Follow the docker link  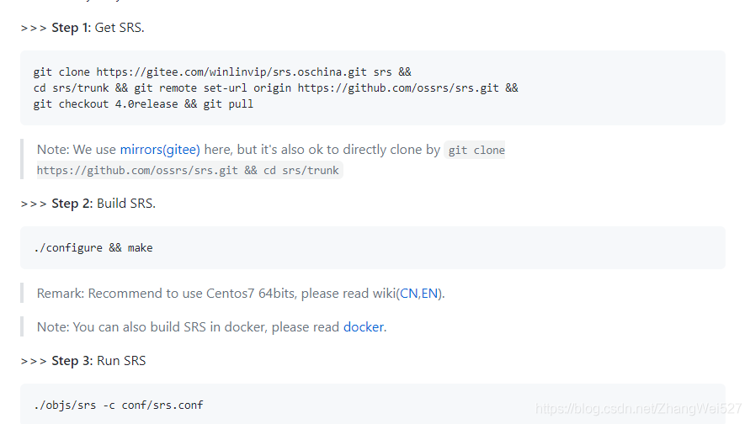pyautogui.click(x=364, y=327)
